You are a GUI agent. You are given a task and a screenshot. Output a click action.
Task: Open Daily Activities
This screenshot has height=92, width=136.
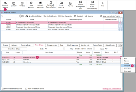click(x=31, y=5)
